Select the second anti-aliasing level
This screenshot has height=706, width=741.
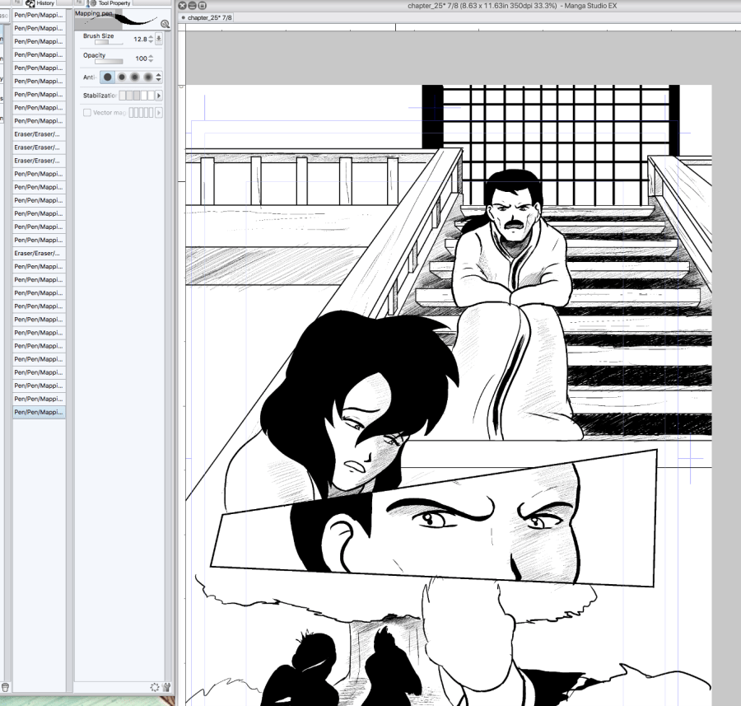pos(121,77)
